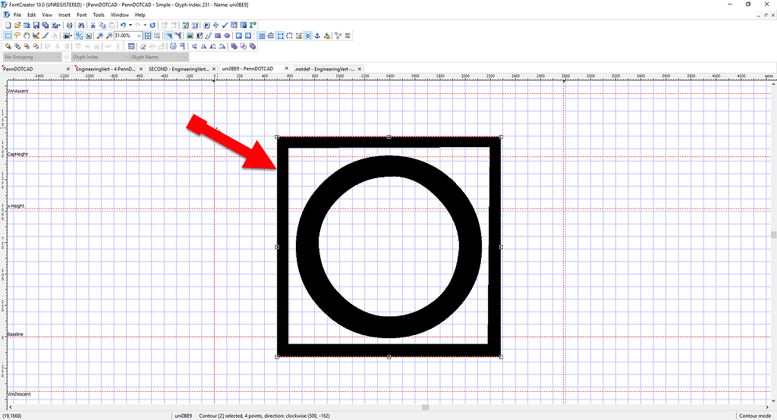This screenshot has width=777, height=420.
Task: Select the Knife cutting tool
Action: tap(45, 36)
